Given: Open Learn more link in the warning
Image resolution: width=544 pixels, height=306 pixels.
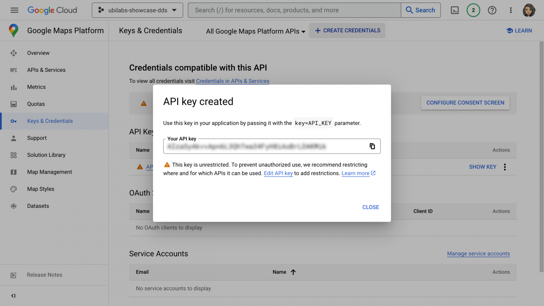Looking at the screenshot, I should pyautogui.click(x=356, y=174).
